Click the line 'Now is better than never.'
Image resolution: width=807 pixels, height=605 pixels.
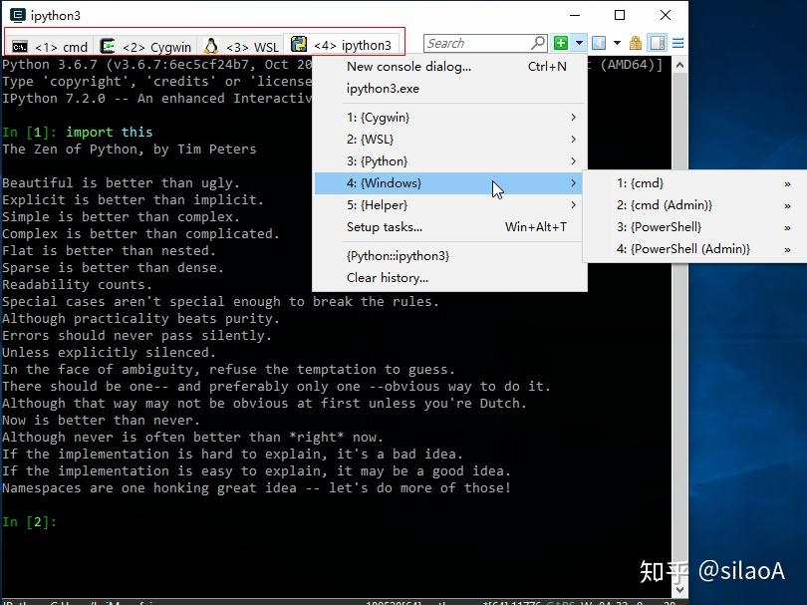pyautogui.click(x=101, y=421)
